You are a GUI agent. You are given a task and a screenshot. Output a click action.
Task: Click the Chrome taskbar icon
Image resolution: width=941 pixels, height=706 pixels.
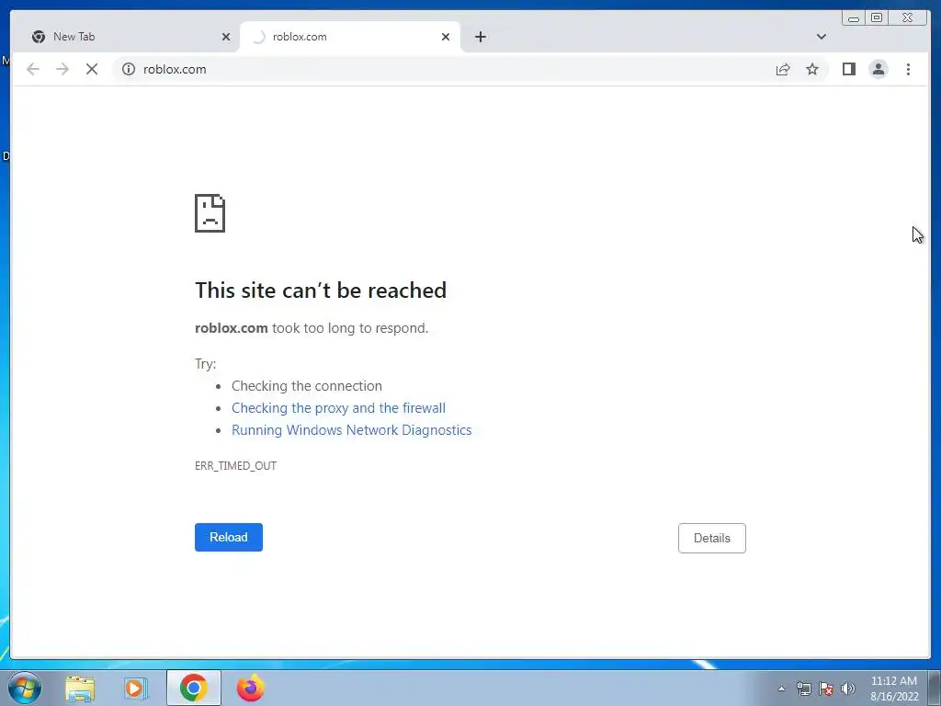(x=193, y=688)
